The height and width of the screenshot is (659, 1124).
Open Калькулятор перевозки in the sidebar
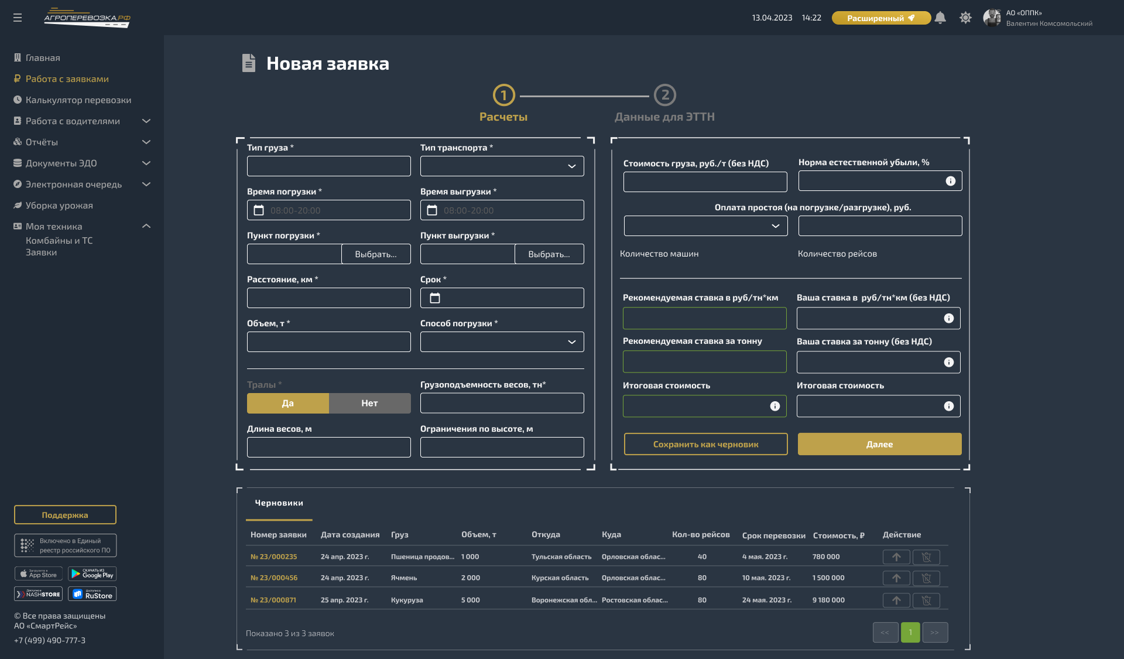(78, 100)
